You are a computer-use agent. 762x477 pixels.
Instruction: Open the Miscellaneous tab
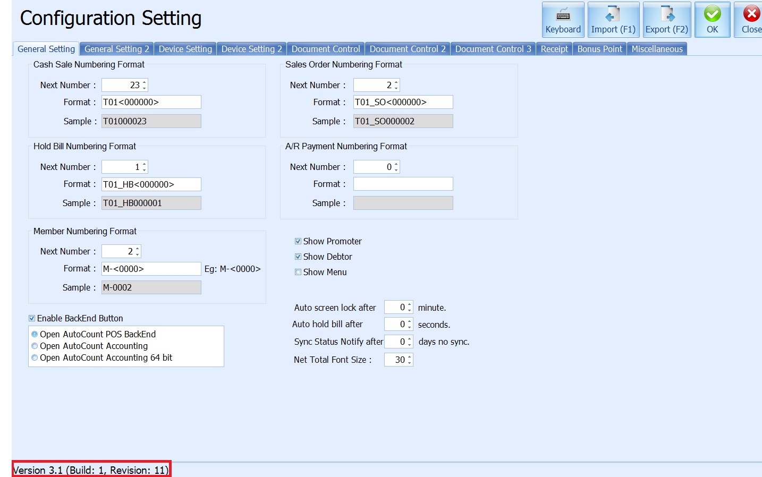pos(657,49)
